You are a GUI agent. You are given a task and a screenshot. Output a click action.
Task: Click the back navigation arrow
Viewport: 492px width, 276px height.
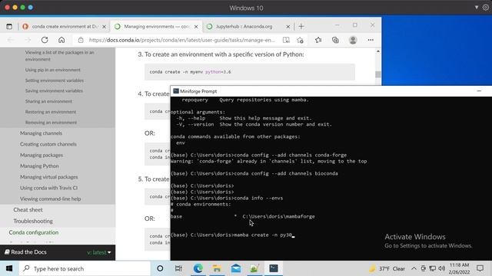pyautogui.click(x=10, y=40)
